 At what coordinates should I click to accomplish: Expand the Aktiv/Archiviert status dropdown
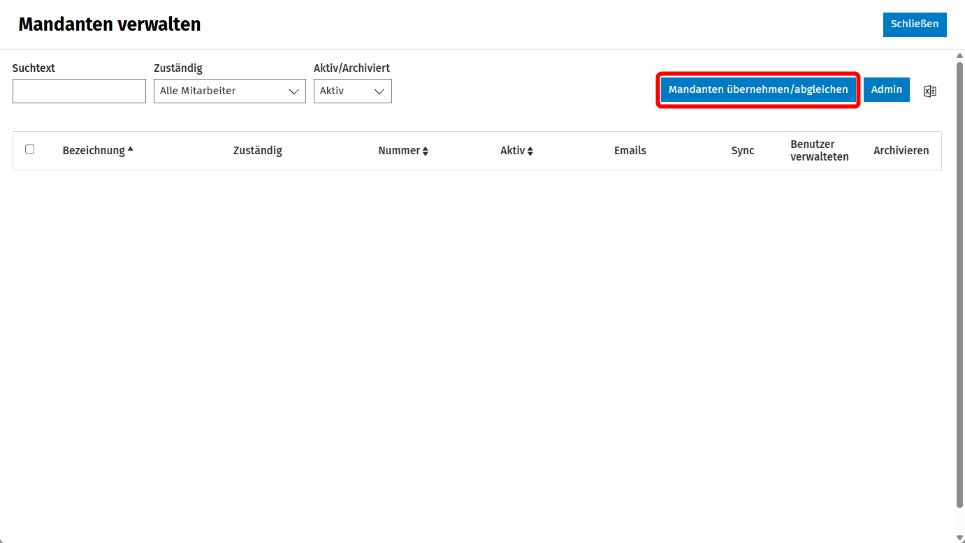pyautogui.click(x=353, y=91)
